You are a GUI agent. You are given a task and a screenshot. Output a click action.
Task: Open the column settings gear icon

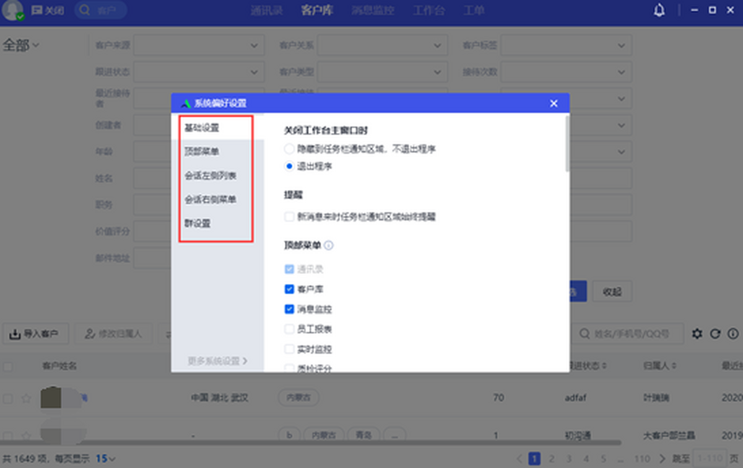697,333
